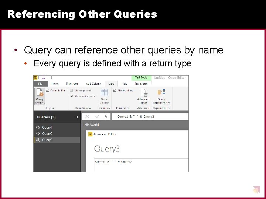Click inside Advanced Editor code box
The image size is (266, 199).
click(x=141, y=165)
